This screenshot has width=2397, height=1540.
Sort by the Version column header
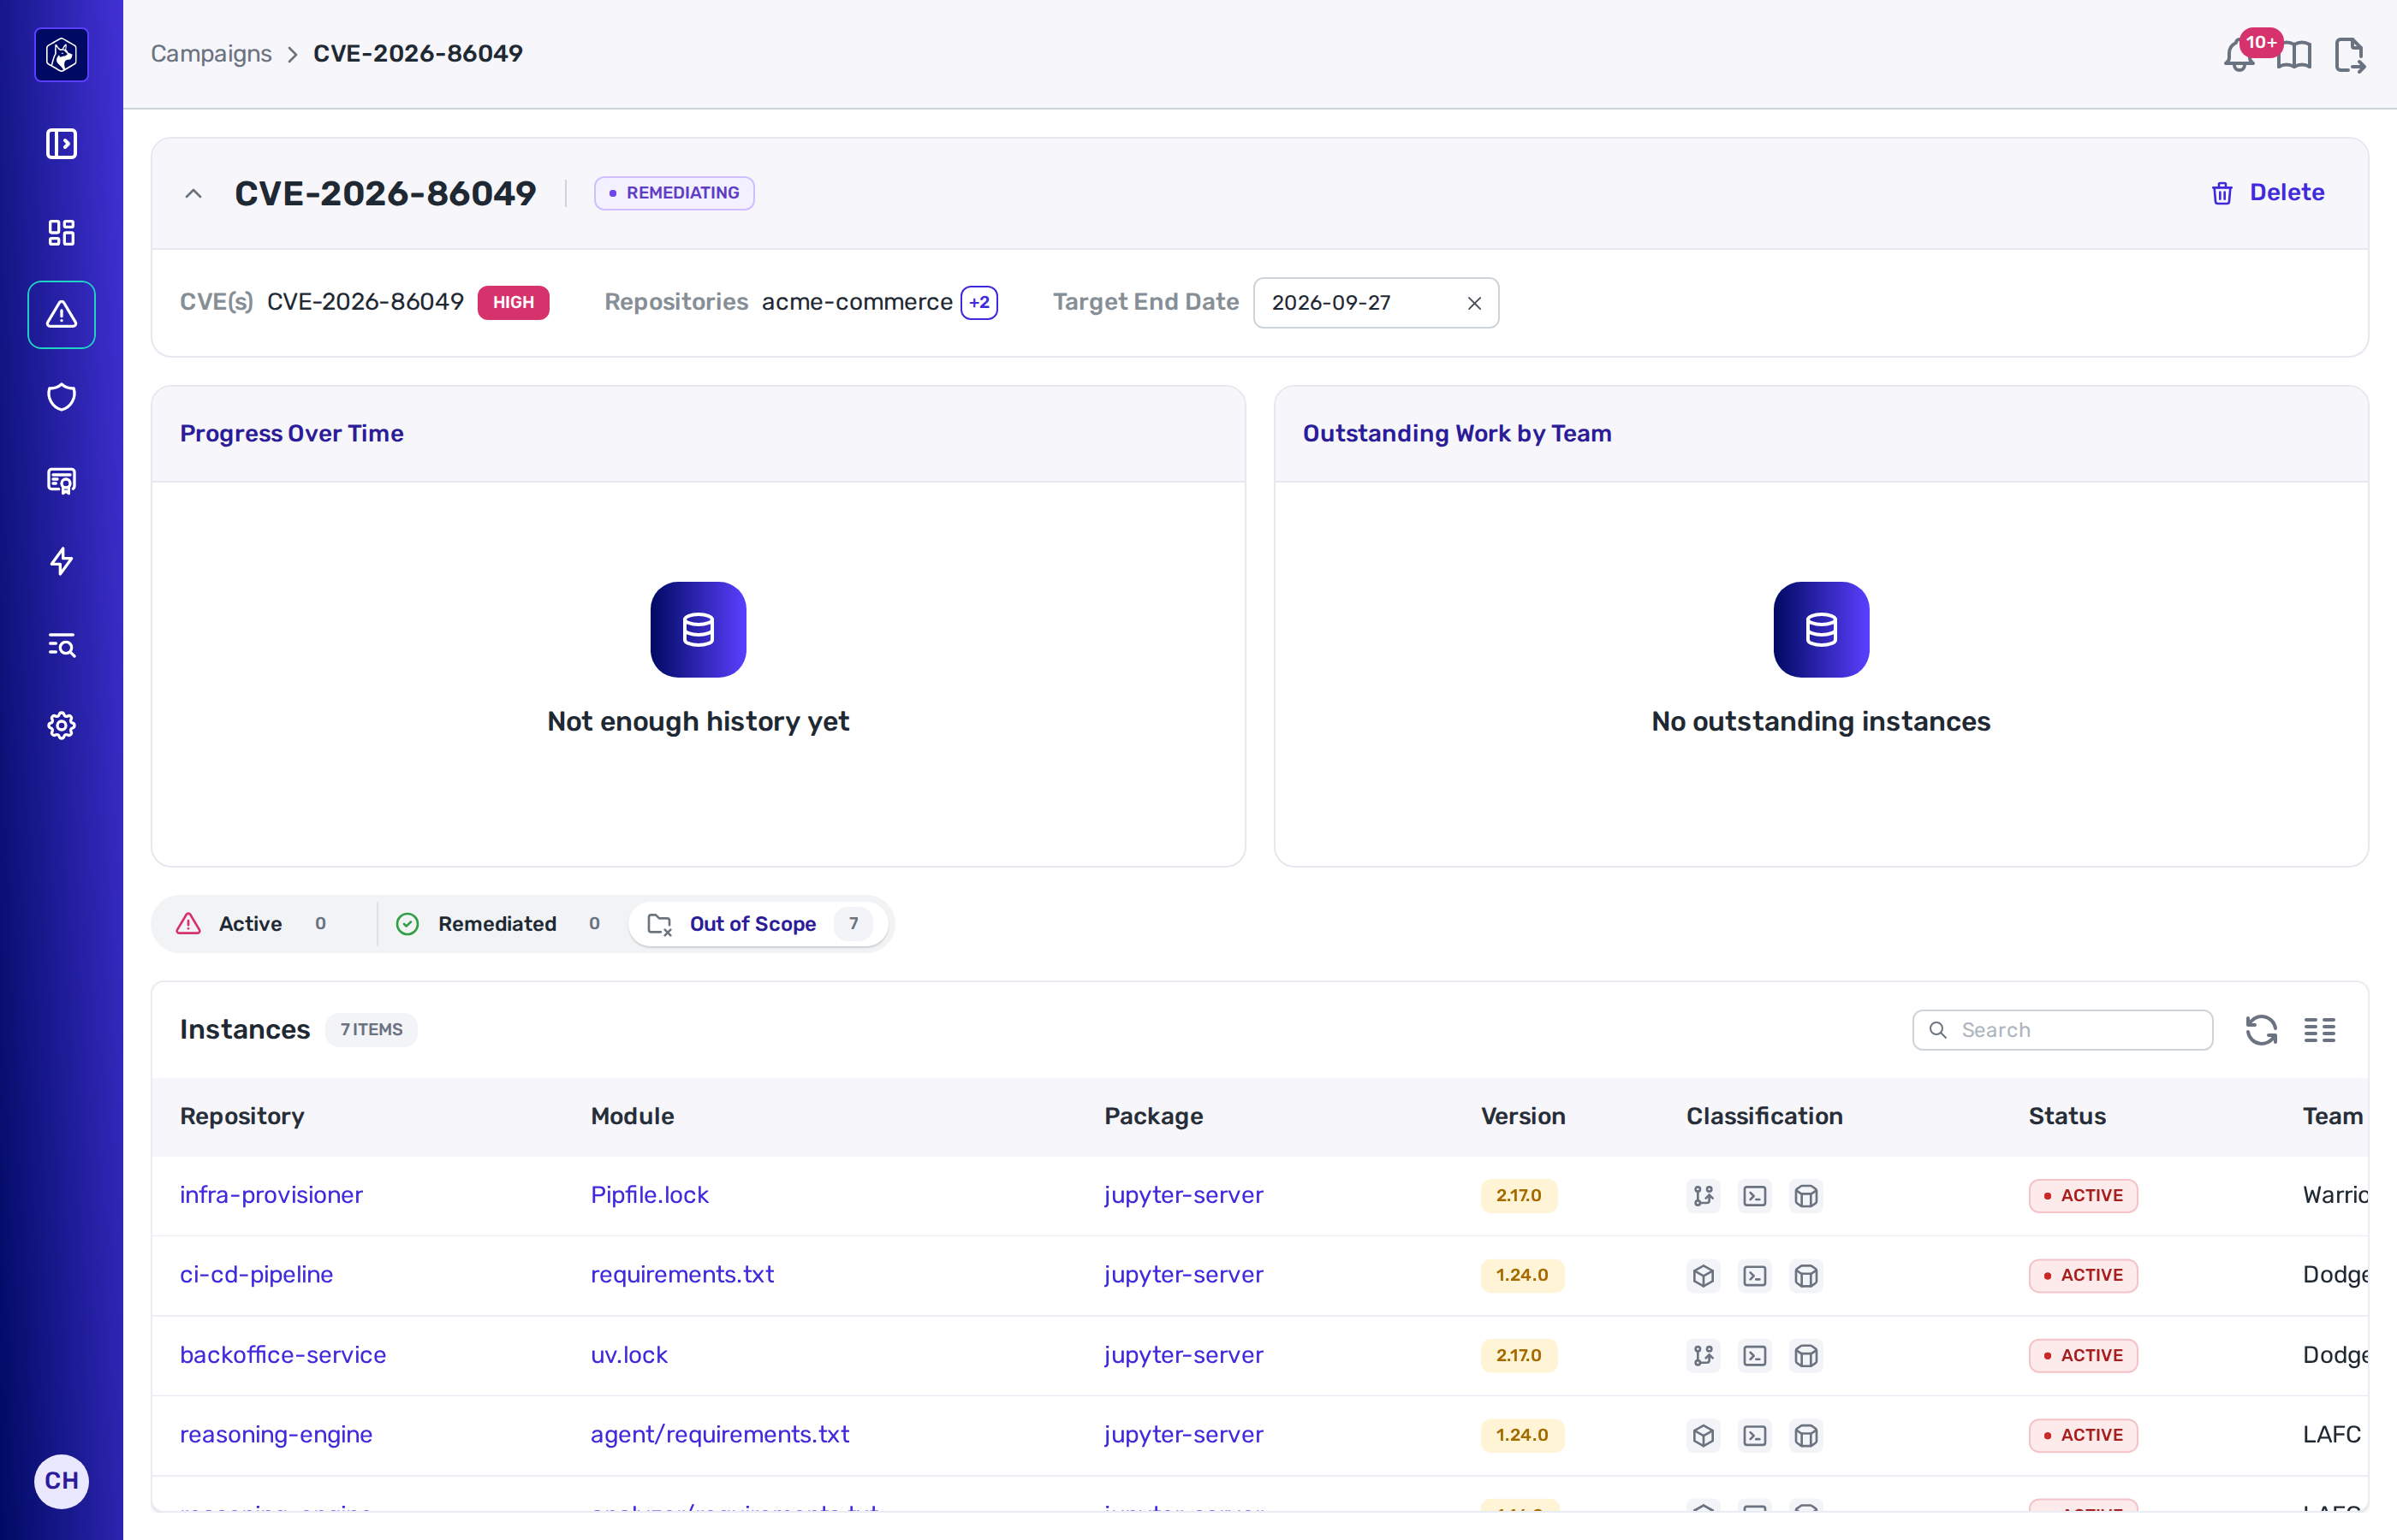pos(1523,1116)
